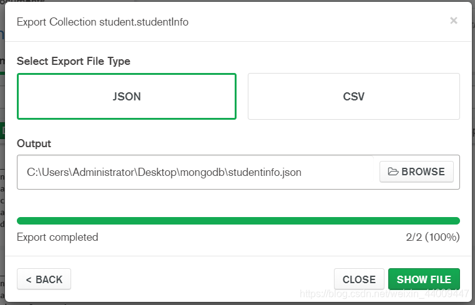475x305 pixels.
Task: Click the 2/2 (100%) progress counter
Action: pos(433,237)
